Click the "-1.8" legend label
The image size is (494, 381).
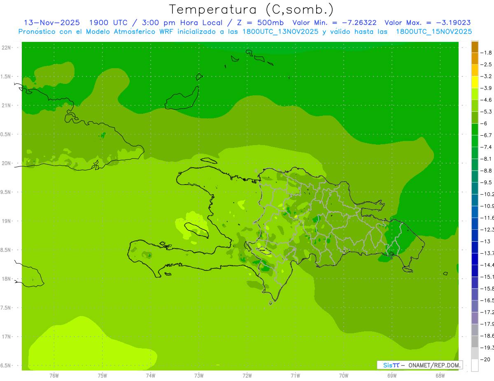(487, 53)
